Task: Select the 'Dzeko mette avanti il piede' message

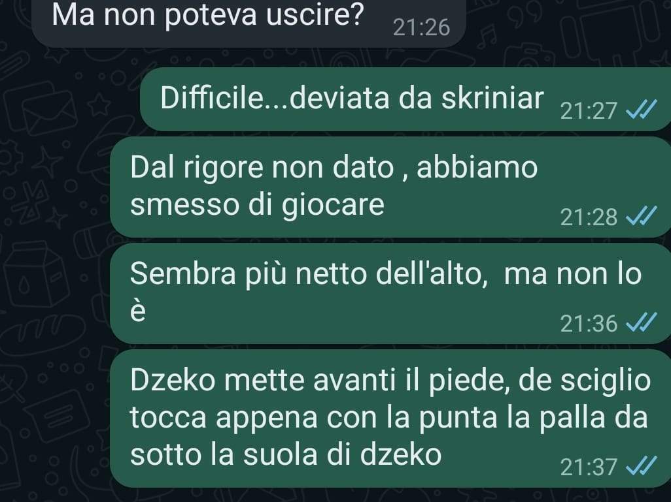Action: point(390,418)
